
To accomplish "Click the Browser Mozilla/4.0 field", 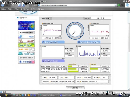I will click(x=58, y=81).
